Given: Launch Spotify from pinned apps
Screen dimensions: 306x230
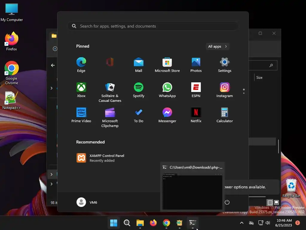Looking at the screenshot, I should pos(139,90).
